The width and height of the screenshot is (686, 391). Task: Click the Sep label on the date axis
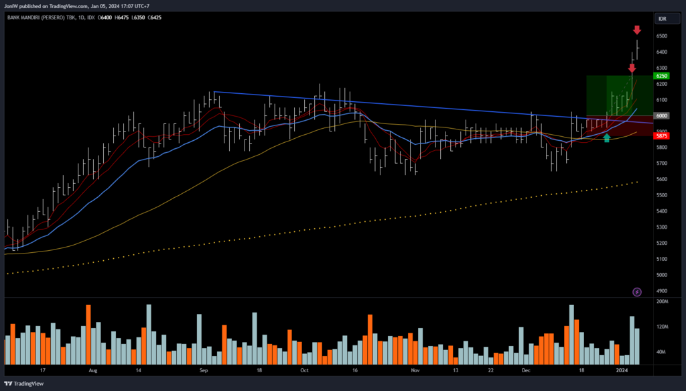pyautogui.click(x=204, y=370)
